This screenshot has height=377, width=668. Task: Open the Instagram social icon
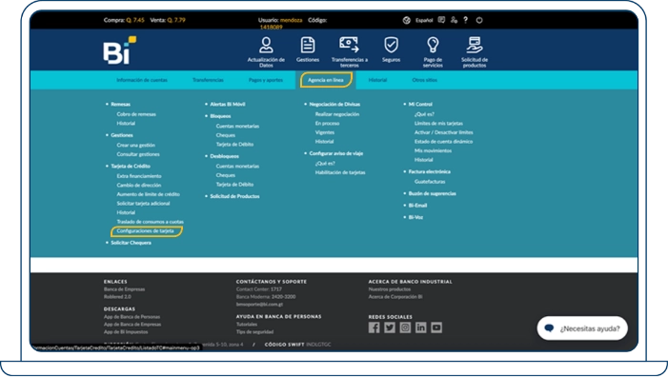(405, 327)
